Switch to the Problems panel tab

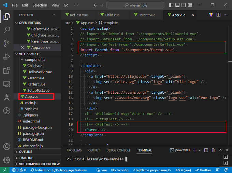click(x=74, y=150)
